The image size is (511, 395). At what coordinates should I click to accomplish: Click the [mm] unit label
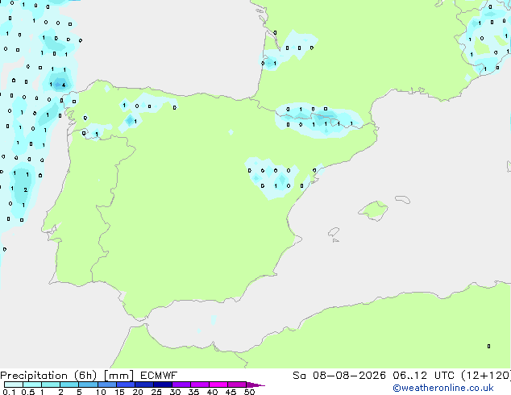tap(118, 376)
